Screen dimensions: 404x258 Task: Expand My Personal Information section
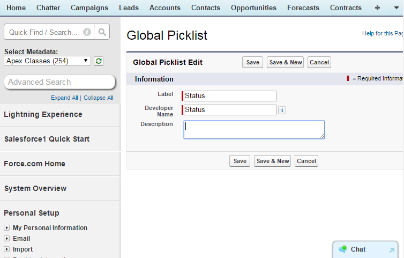pyautogui.click(x=7, y=228)
